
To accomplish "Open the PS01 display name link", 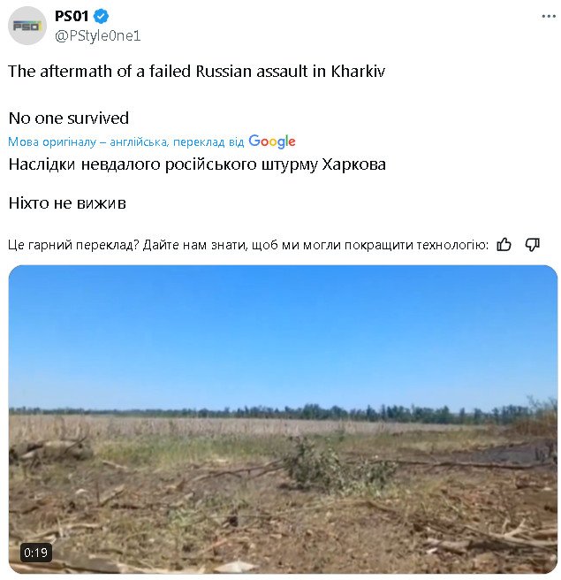I will (72, 16).
